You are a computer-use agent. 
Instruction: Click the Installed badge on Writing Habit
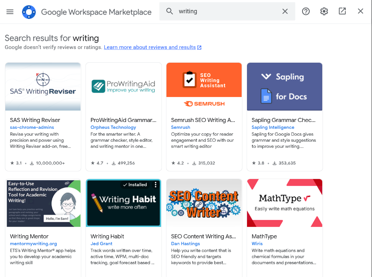pos(135,185)
